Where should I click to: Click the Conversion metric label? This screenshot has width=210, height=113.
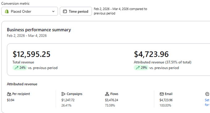pos(15,3)
